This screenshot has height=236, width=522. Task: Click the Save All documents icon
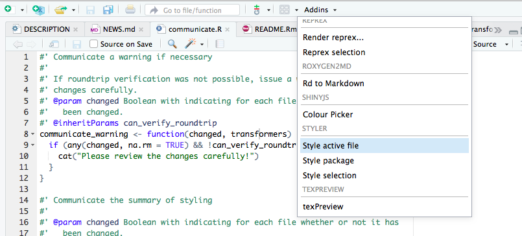108,10
